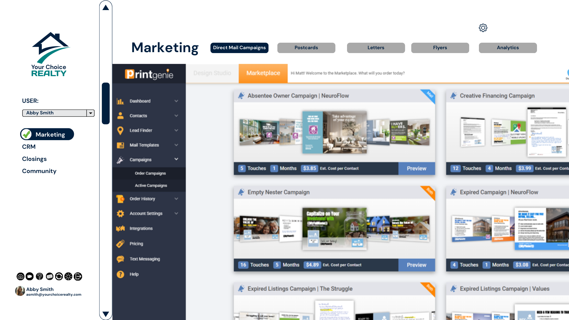Open Active Campaigns submenu item
569x320 pixels.
tap(151, 185)
